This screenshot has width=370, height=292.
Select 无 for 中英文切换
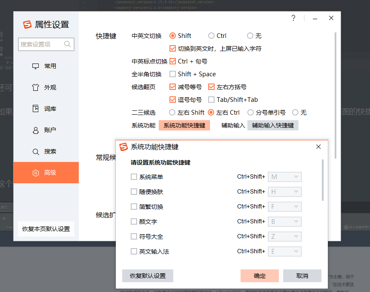click(250, 36)
